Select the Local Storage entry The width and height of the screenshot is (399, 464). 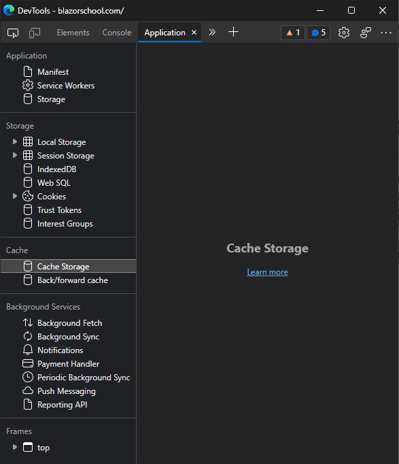61,142
